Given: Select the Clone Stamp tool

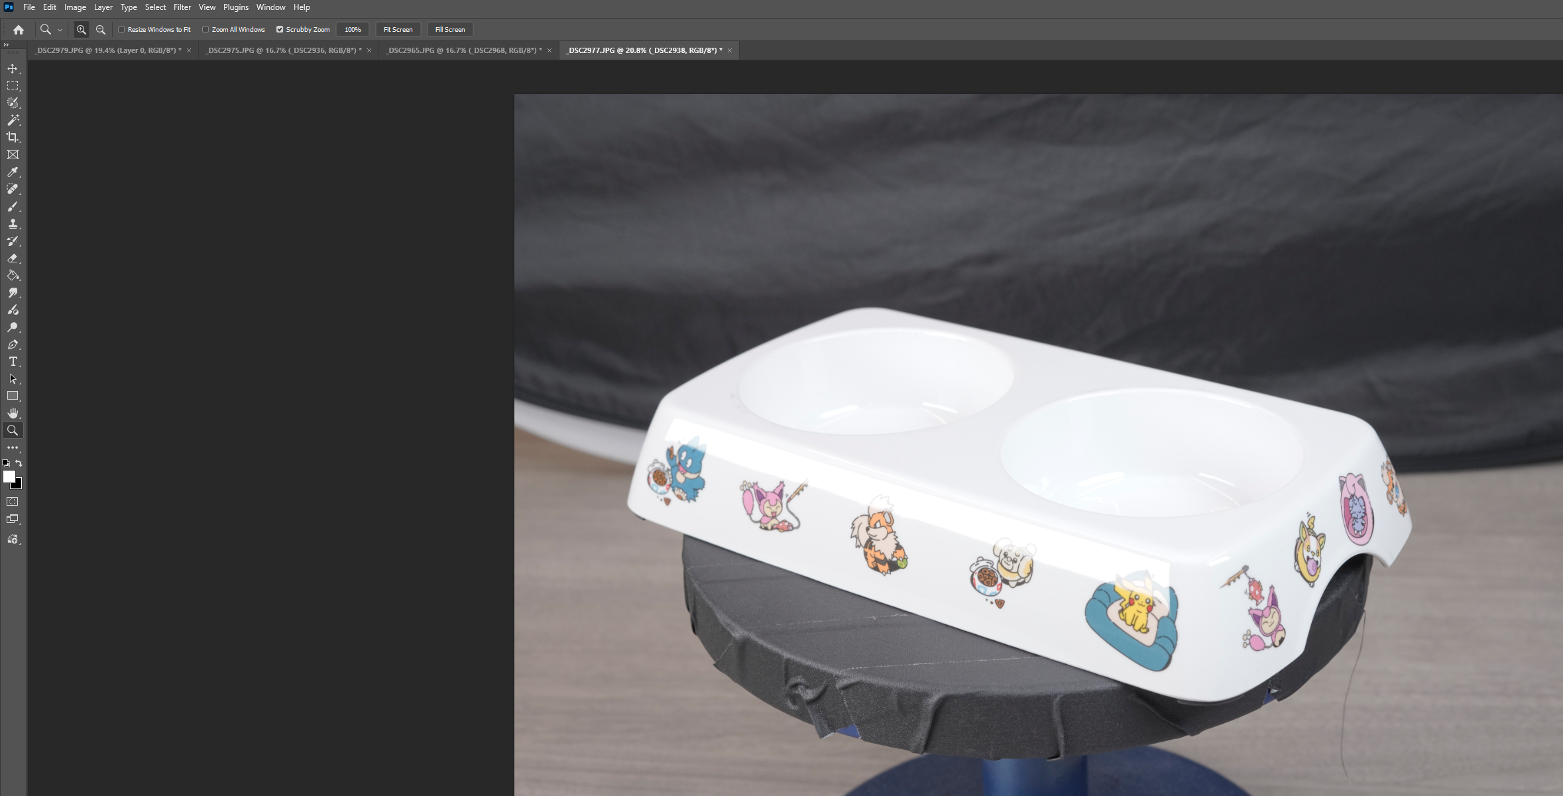Looking at the screenshot, I should 13,224.
